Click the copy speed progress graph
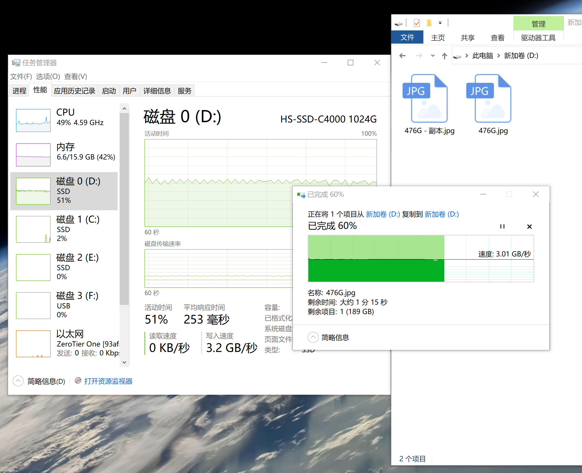This screenshot has width=582, height=473. pyautogui.click(x=421, y=258)
